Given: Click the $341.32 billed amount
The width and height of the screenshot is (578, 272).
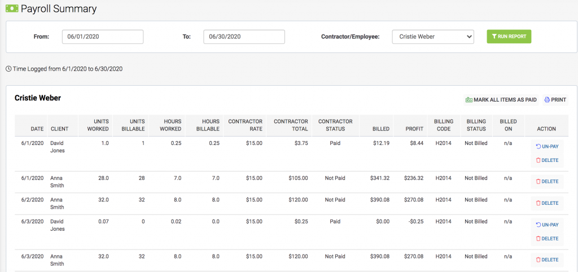Looking at the screenshot, I should pyautogui.click(x=380, y=178).
